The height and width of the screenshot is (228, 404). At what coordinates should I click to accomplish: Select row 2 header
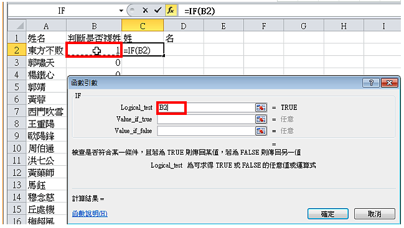(17, 50)
